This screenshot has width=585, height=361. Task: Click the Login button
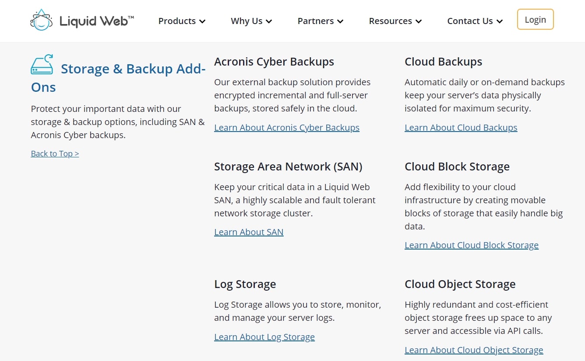coord(536,20)
